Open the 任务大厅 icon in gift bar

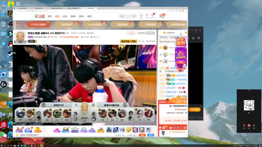19,130
